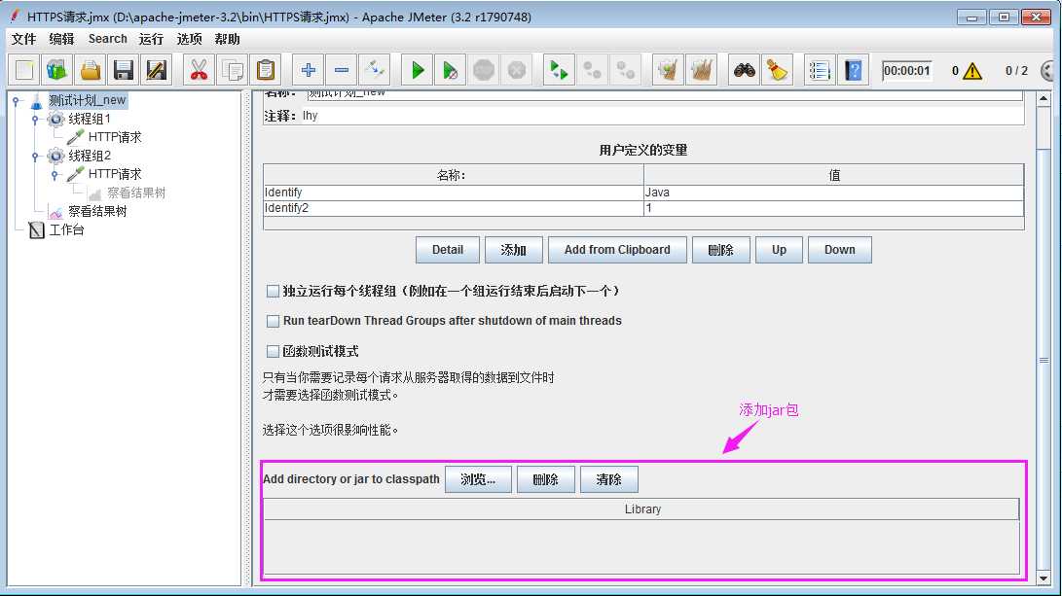This screenshot has height=596, width=1062.
Task: Click the 添加 variable button
Action: click(513, 250)
